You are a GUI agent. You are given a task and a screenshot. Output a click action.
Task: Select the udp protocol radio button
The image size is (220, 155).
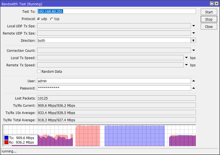click(x=38, y=19)
